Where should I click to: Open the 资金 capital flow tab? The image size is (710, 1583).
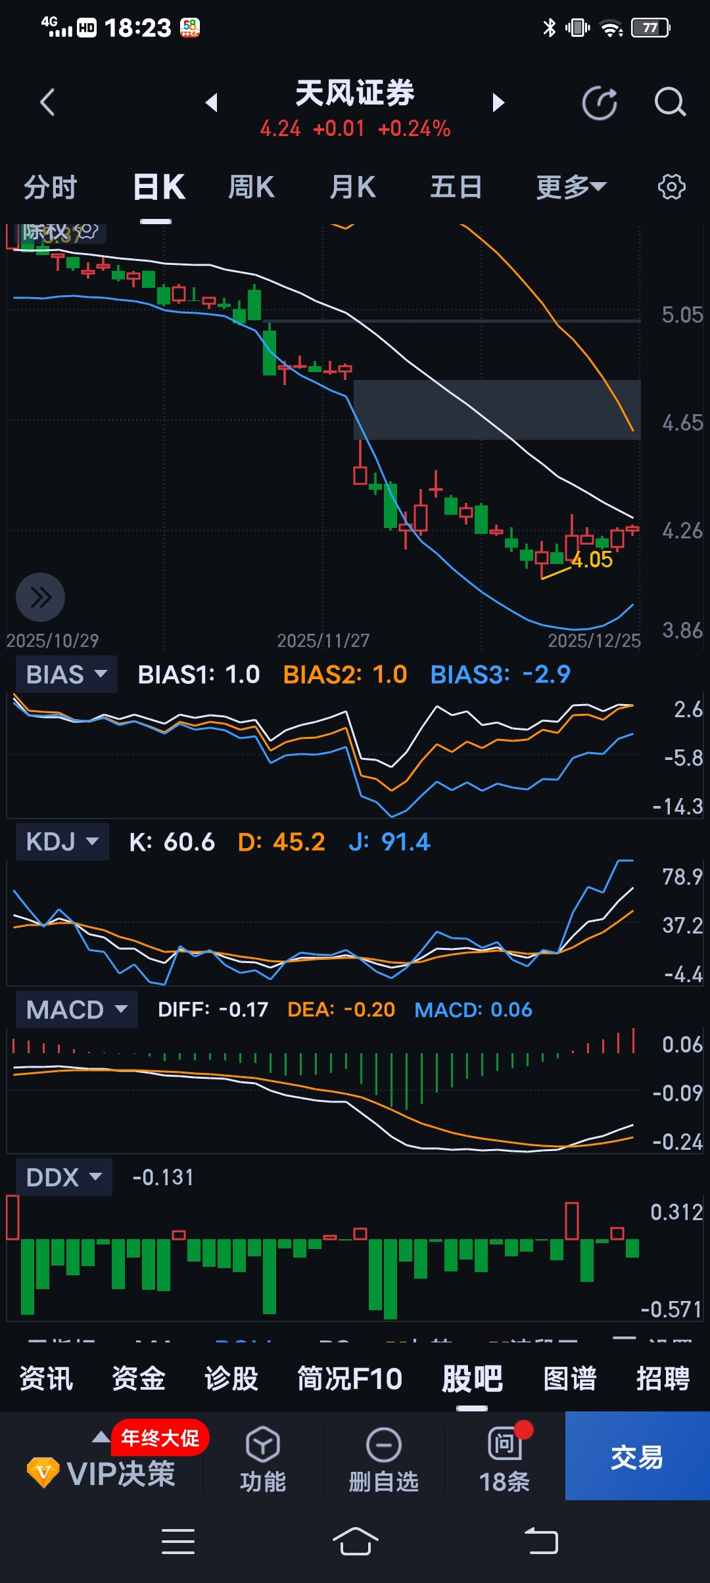click(139, 1379)
